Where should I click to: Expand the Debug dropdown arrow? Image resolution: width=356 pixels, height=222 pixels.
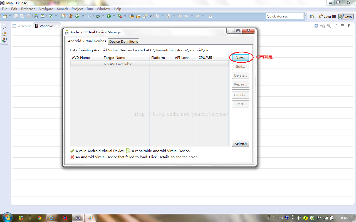tap(103, 16)
